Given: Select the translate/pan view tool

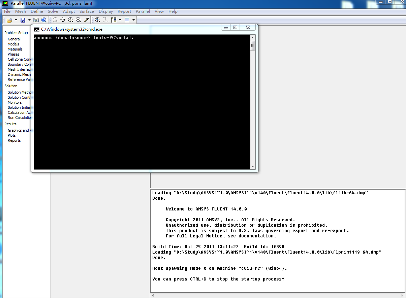Looking at the screenshot, I should coord(63,20).
